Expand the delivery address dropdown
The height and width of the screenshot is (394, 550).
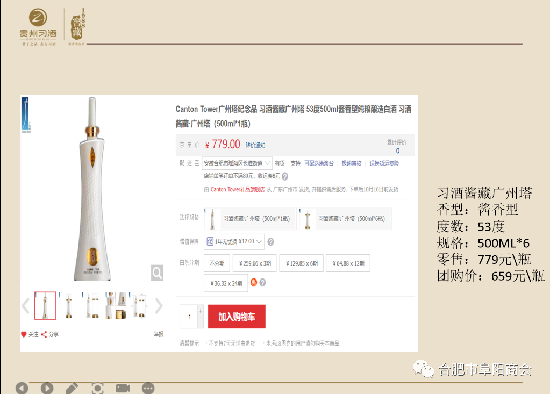237,163
